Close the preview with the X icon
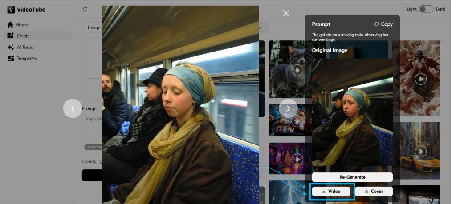This screenshot has height=204, width=456. (x=286, y=13)
